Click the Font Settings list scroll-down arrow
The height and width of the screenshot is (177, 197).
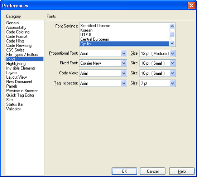(172, 43)
